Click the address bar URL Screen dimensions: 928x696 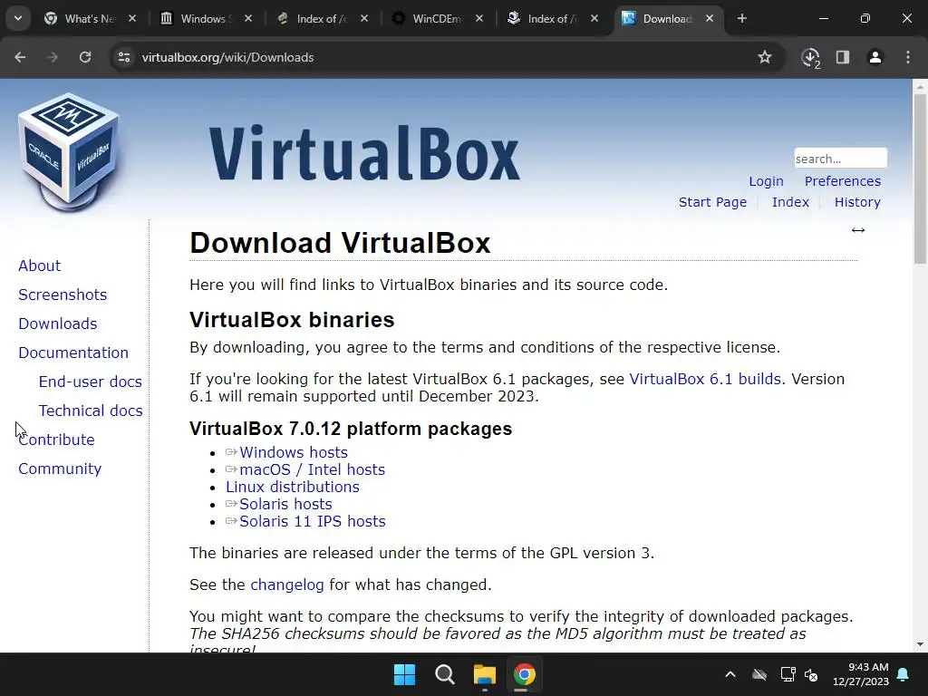[x=227, y=57]
